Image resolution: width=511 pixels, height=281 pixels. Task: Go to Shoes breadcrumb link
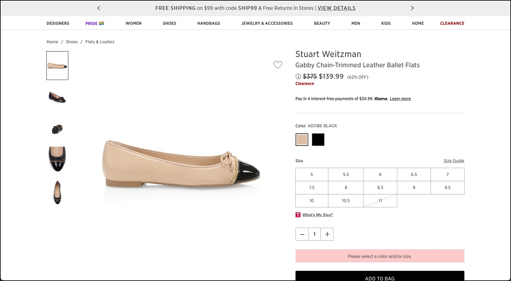(x=72, y=41)
